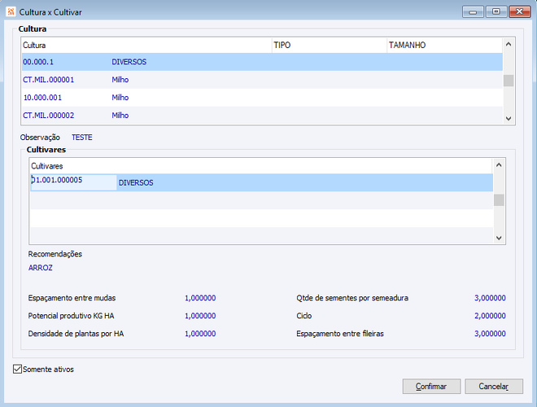The width and height of the screenshot is (537, 407).
Task: Select the 00.000.1 culture code
Action: (38, 62)
